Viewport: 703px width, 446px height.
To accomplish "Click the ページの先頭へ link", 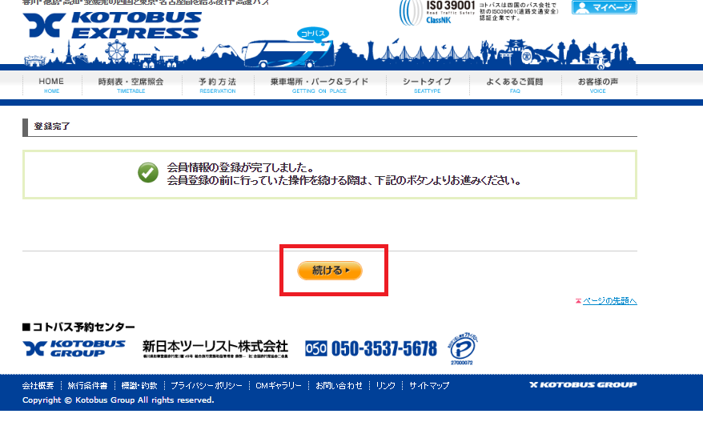I will click(x=610, y=301).
